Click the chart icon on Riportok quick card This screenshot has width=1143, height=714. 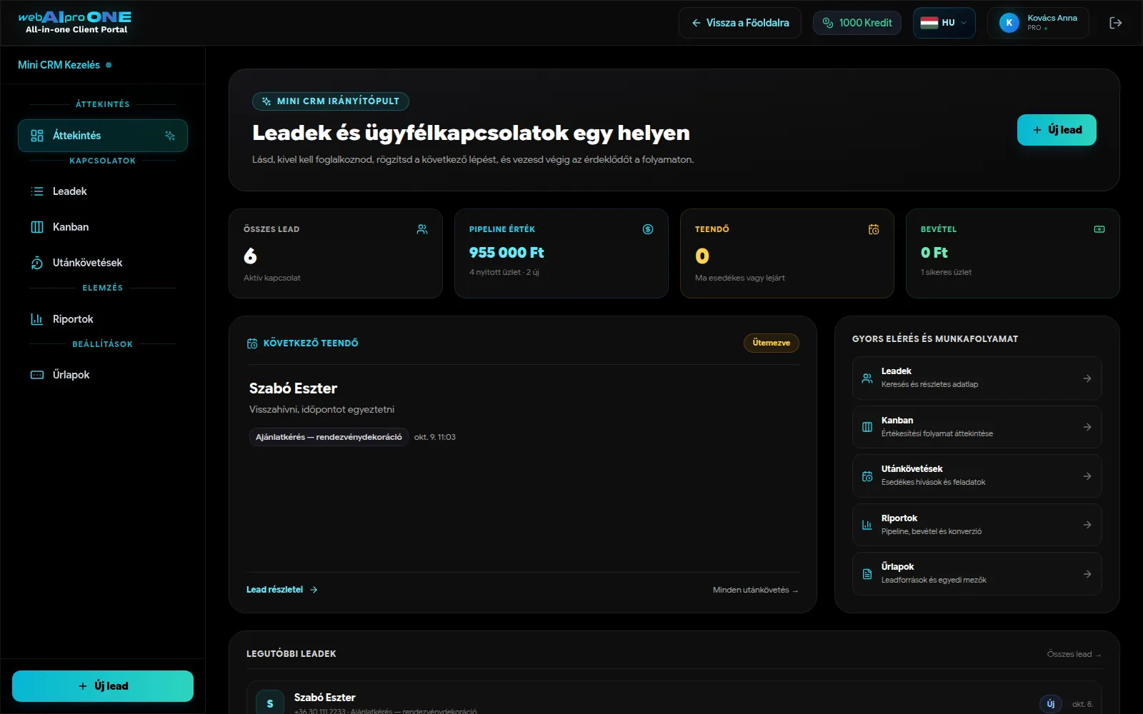[x=867, y=525]
